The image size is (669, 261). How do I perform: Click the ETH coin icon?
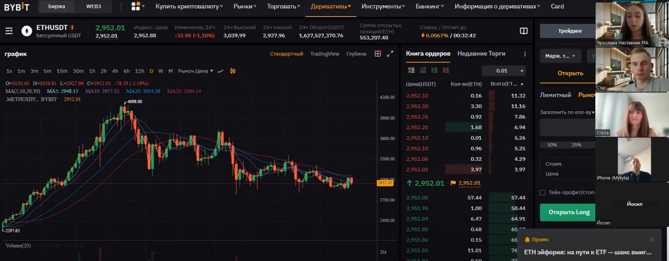click(x=26, y=31)
